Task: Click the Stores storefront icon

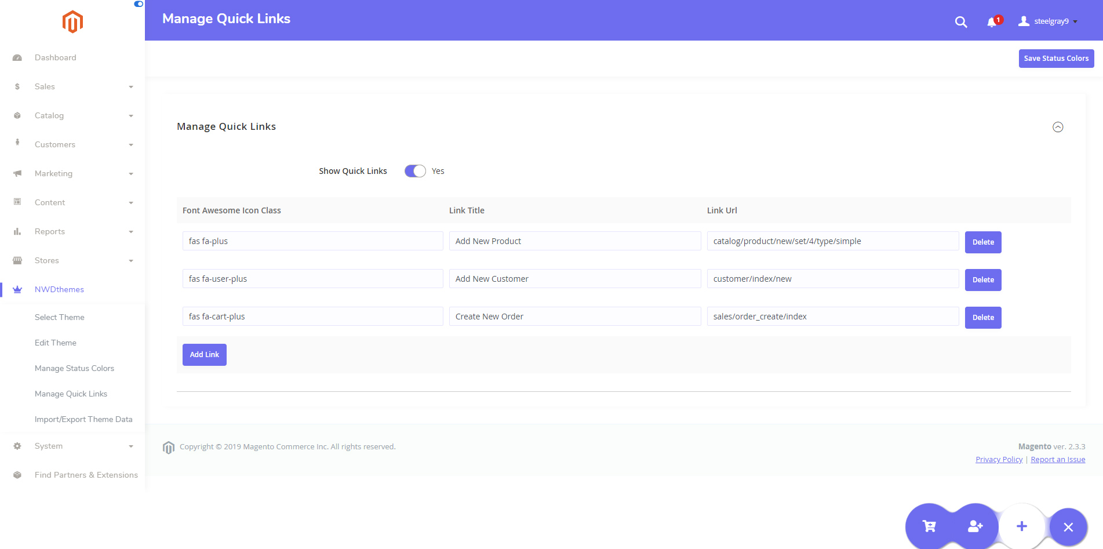Action: (x=17, y=260)
